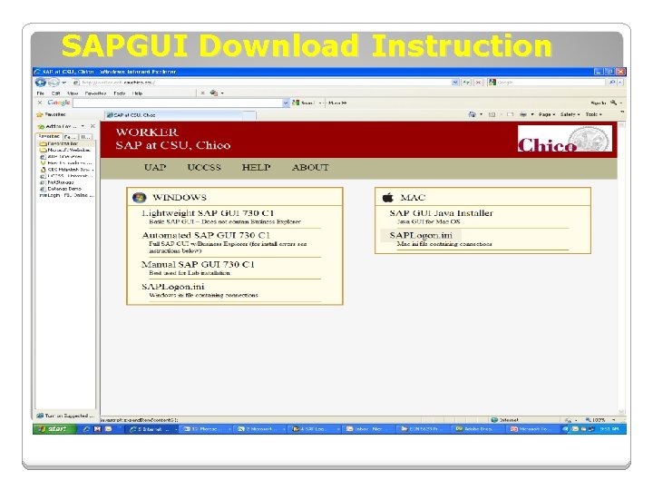Open the Tools menu in menu bar
This screenshot has height=490, width=653.
tap(119, 93)
